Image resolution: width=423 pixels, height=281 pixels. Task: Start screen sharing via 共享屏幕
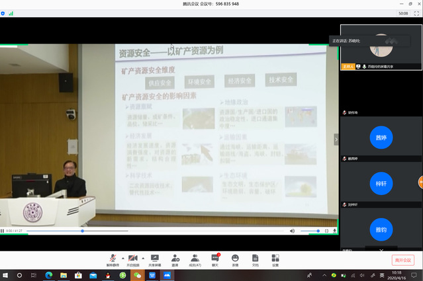click(154, 259)
